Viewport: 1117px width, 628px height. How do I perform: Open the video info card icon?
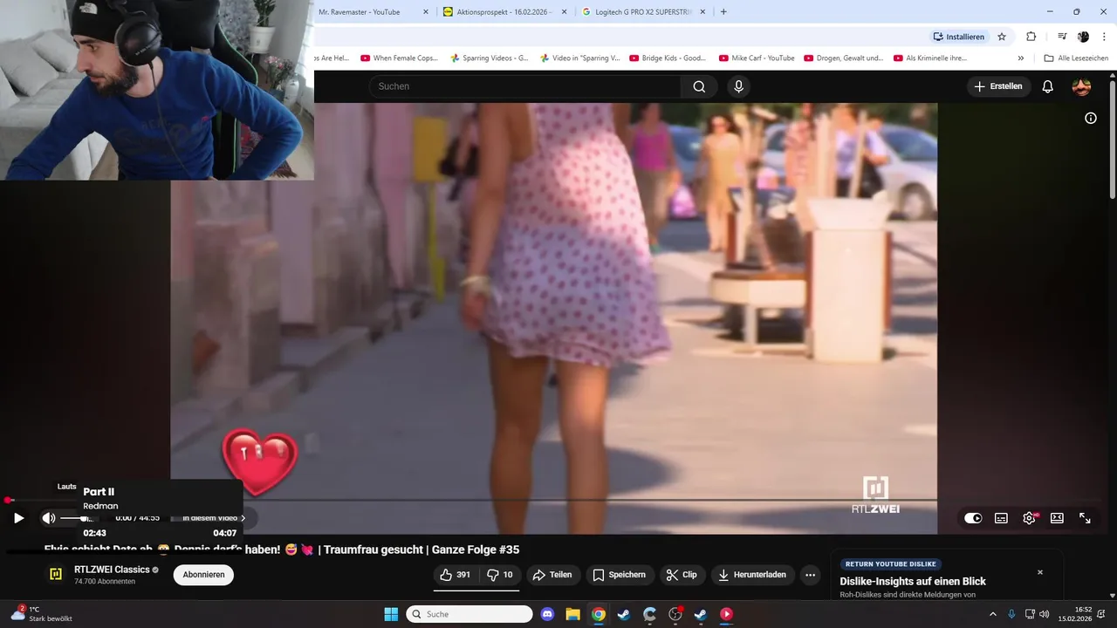[1091, 118]
